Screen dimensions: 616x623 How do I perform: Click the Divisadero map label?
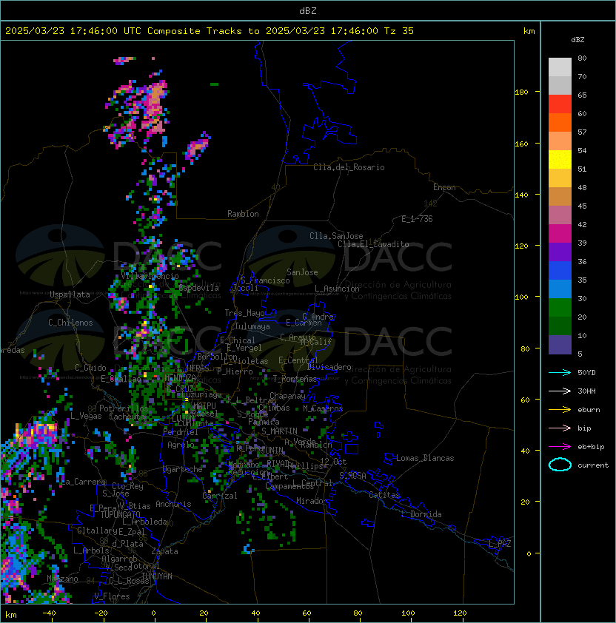[x=329, y=367]
